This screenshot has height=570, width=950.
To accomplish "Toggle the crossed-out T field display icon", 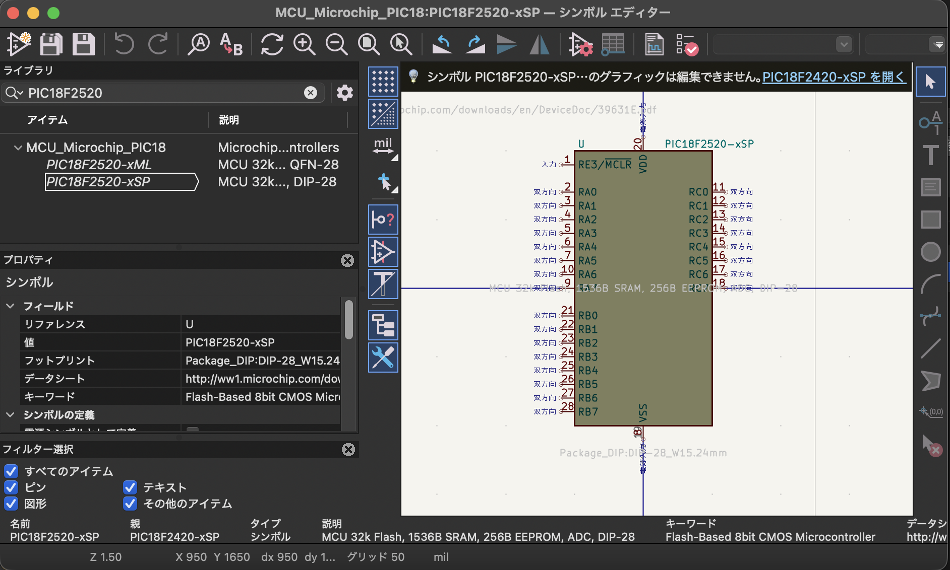I will point(383,284).
